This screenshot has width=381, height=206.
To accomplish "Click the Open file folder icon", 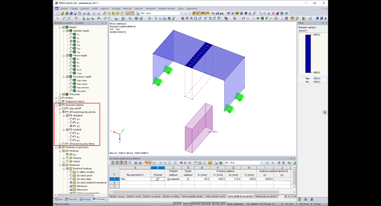I will pyautogui.click(x=62, y=13).
